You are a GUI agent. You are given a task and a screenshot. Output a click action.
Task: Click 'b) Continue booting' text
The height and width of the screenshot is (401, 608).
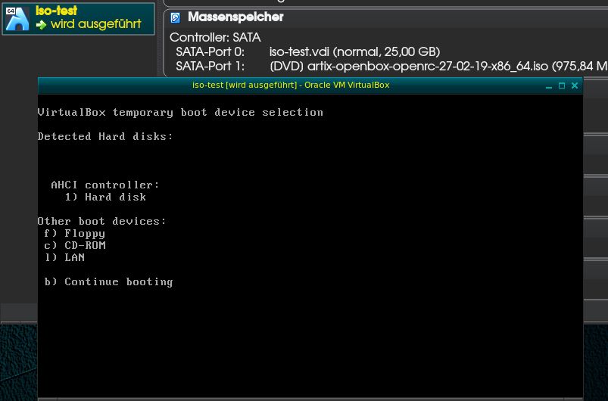point(108,281)
